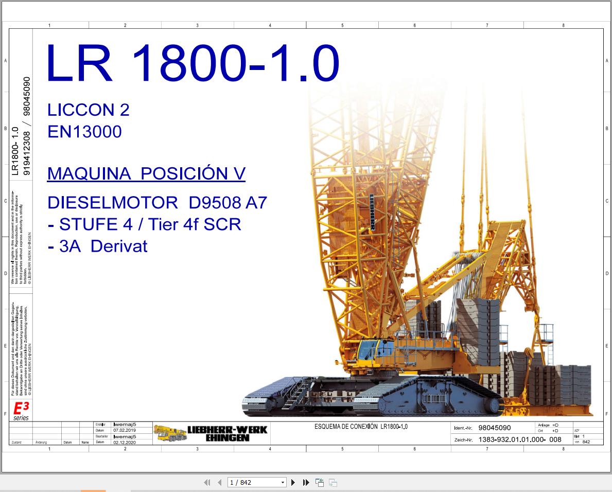Image resolution: width=612 pixels, height=492 pixels.
Task: Click the date 07.02.2019 in title block
Action: tap(125, 430)
